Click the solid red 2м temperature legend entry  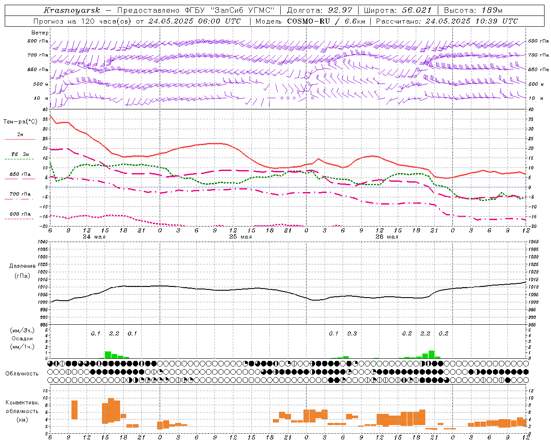coord(20,136)
